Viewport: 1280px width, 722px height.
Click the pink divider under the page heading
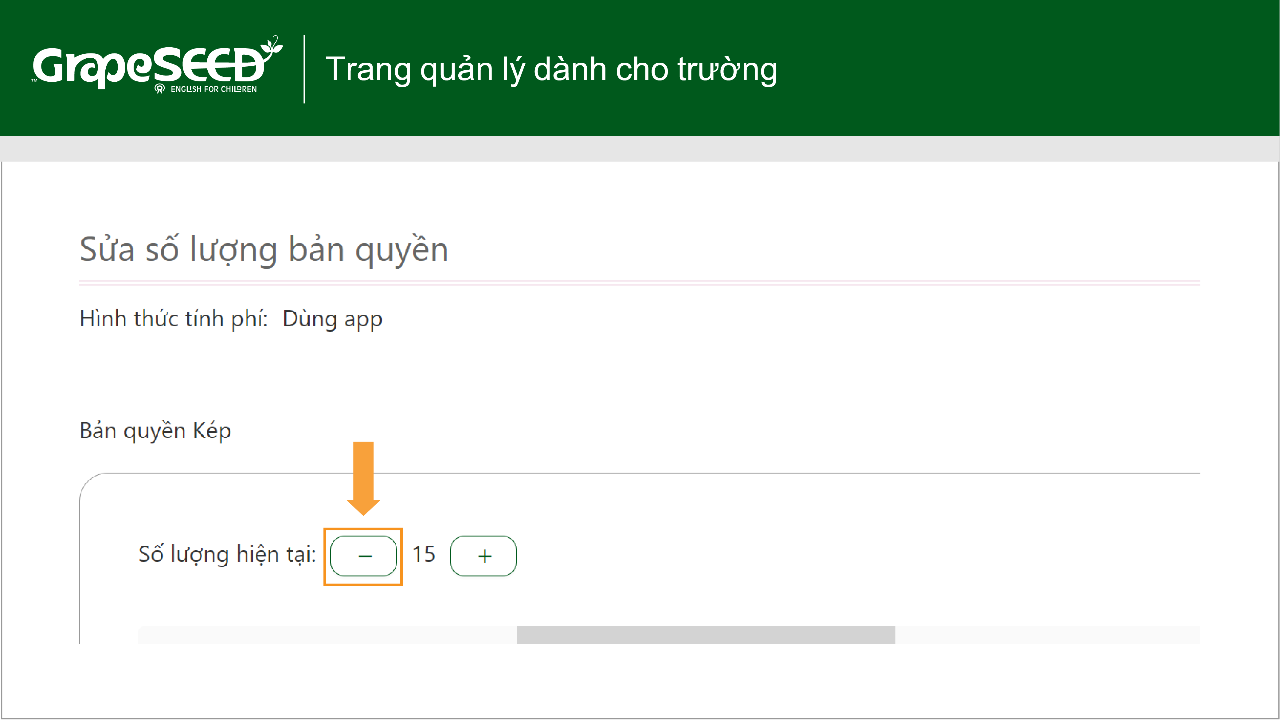click(x=640, y=283)
